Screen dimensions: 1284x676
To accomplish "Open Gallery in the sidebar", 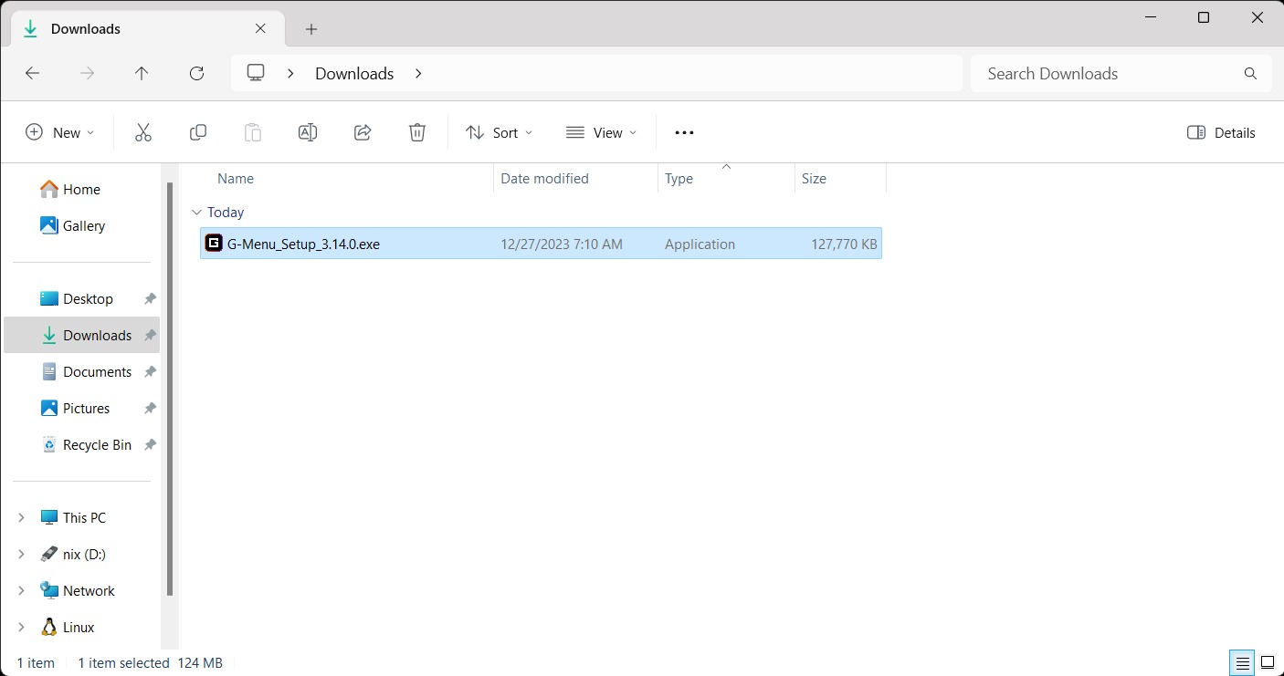I will coord(81,225).
